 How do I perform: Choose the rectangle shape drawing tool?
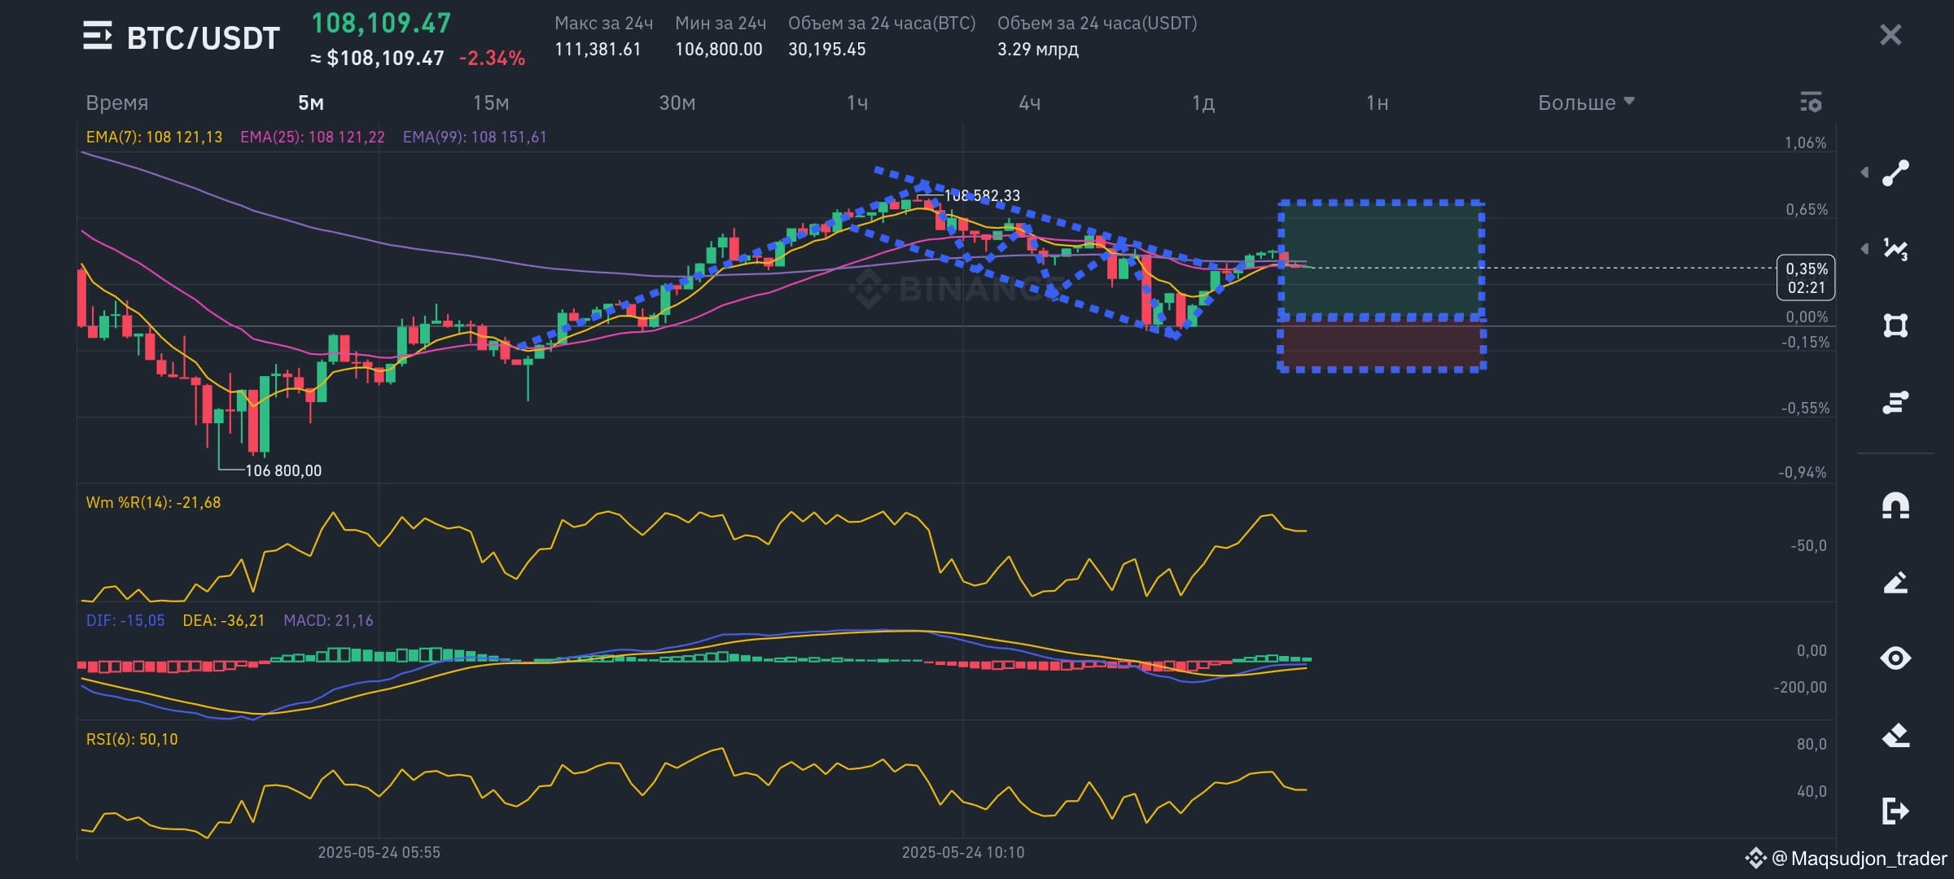click(1895, 326)
